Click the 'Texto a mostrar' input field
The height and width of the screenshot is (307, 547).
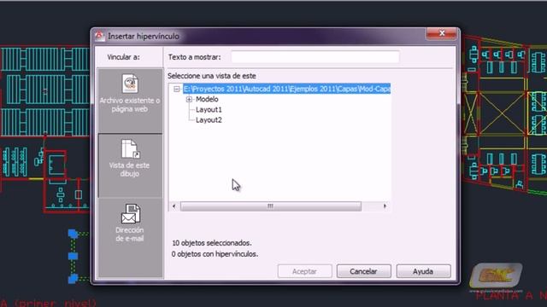[x=315, y=57]
